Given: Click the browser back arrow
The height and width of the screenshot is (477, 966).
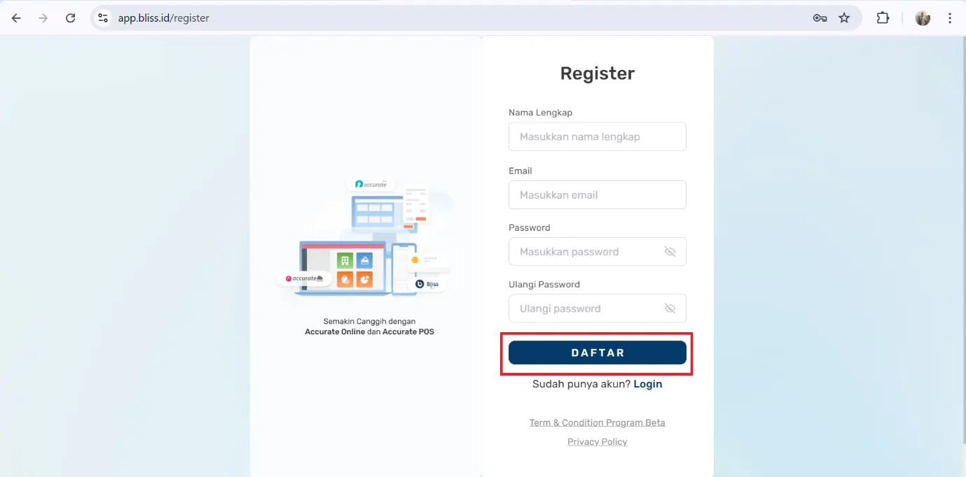Looking at the screenshot, I should click(17, 18).
